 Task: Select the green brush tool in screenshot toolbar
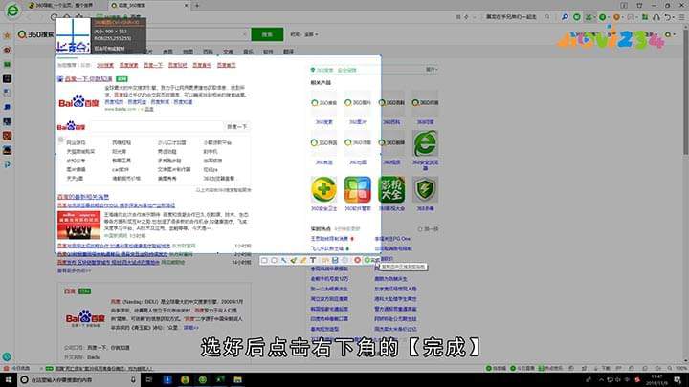pos(293,260)
